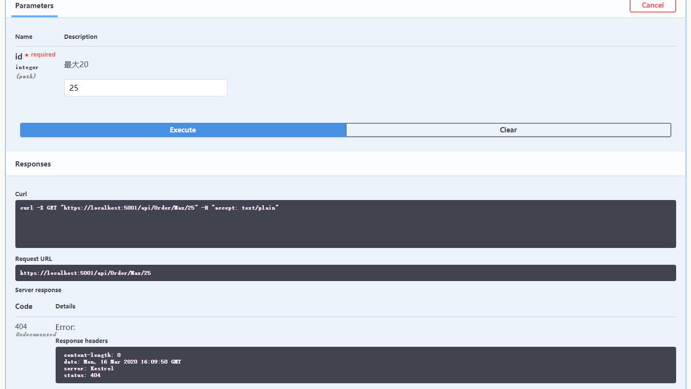Select the Parameters tab heading
Viewport: 691px width, 389px height.
(35, 6)
